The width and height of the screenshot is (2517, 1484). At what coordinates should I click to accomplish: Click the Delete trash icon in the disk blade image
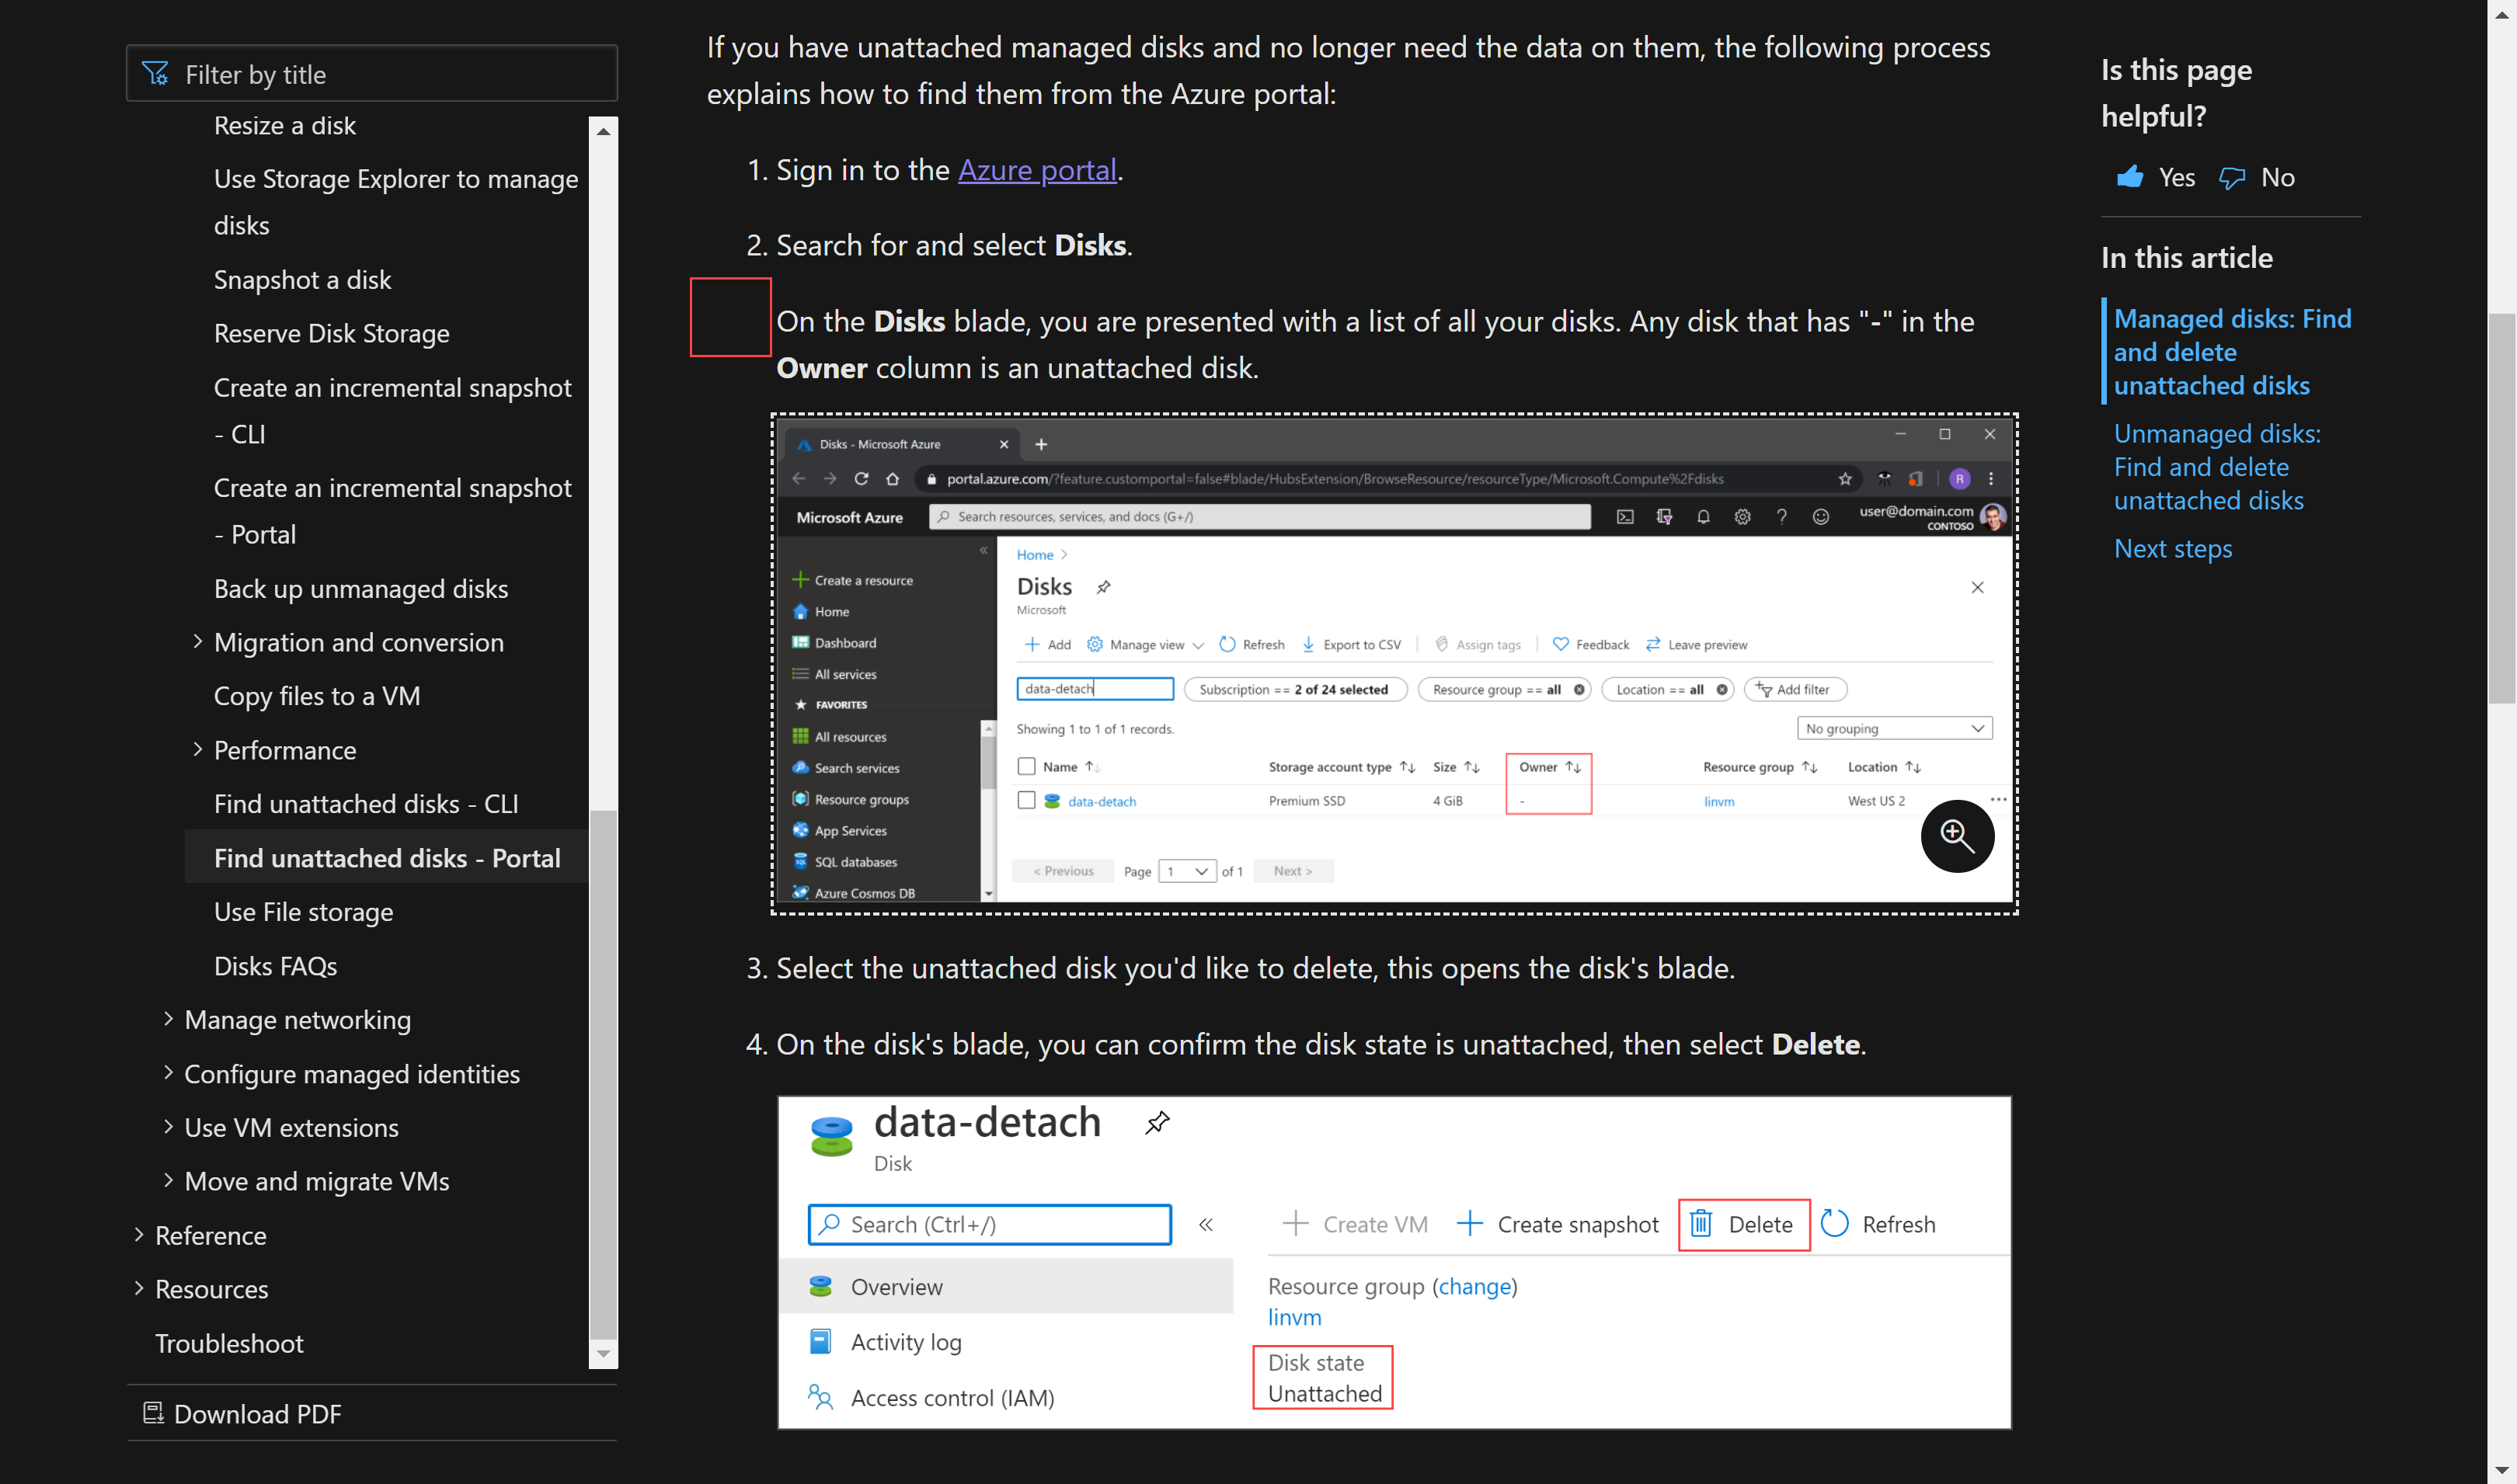coord(1701,1224)
